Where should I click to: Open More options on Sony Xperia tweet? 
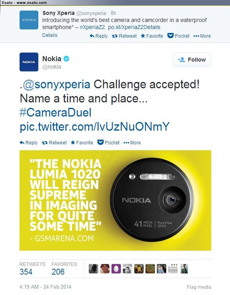202,36
